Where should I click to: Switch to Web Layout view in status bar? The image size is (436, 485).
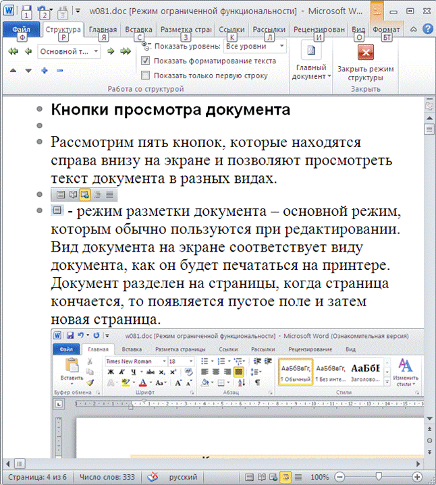pos(273,477)
